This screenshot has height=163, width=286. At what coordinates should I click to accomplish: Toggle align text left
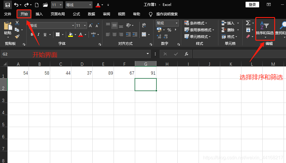pyautogui.click(x=108, y=34)
